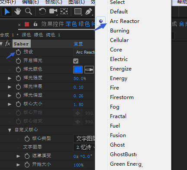Select the Pan Behind anchor tool
The image size is (187, 170).
click(x=64, y=12)
